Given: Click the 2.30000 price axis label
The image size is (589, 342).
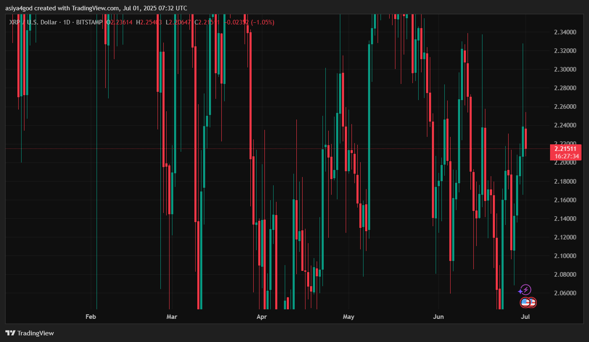Looking at the screenshot, I should (x=565, y=69).
